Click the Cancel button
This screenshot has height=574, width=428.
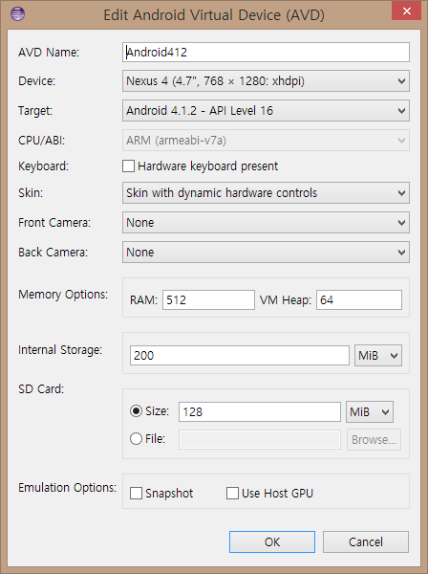pyautogui.click(x=366, y=541)
